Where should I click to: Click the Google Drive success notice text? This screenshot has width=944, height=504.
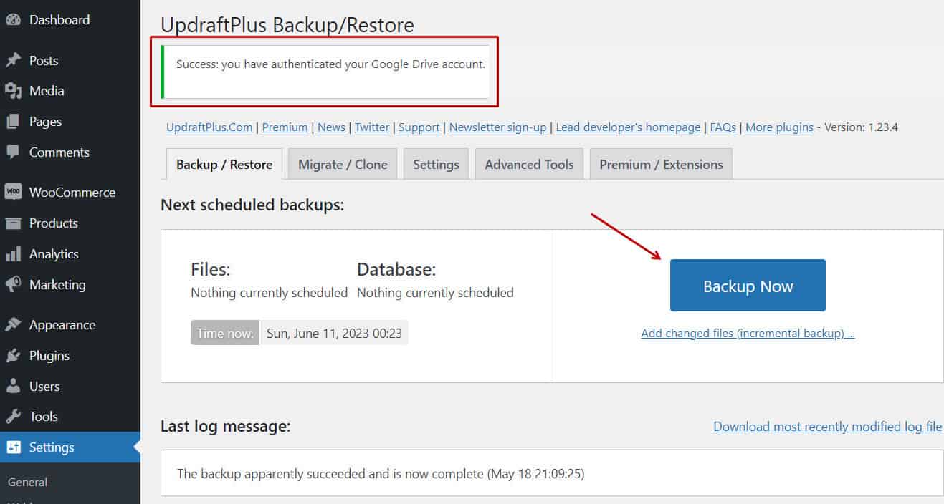(x=330, y=64)
